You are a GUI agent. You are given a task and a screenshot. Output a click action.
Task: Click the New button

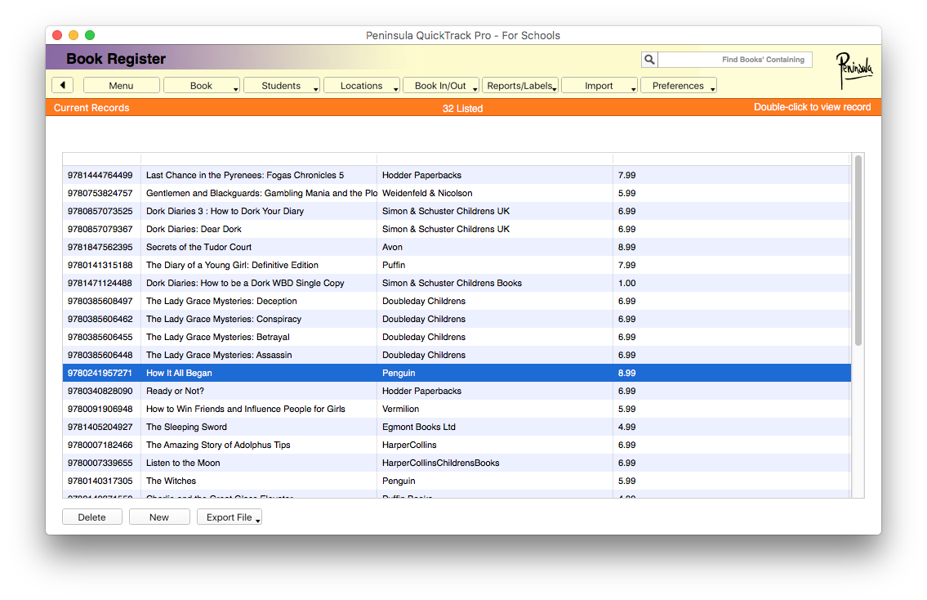tap(159, 517)
